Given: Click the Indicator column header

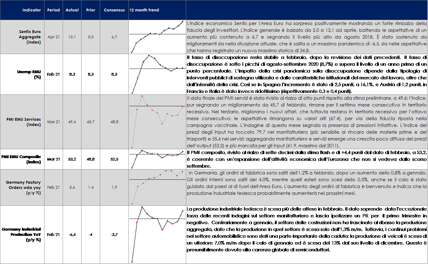Looking at the screenshot, I should [31, 10].
